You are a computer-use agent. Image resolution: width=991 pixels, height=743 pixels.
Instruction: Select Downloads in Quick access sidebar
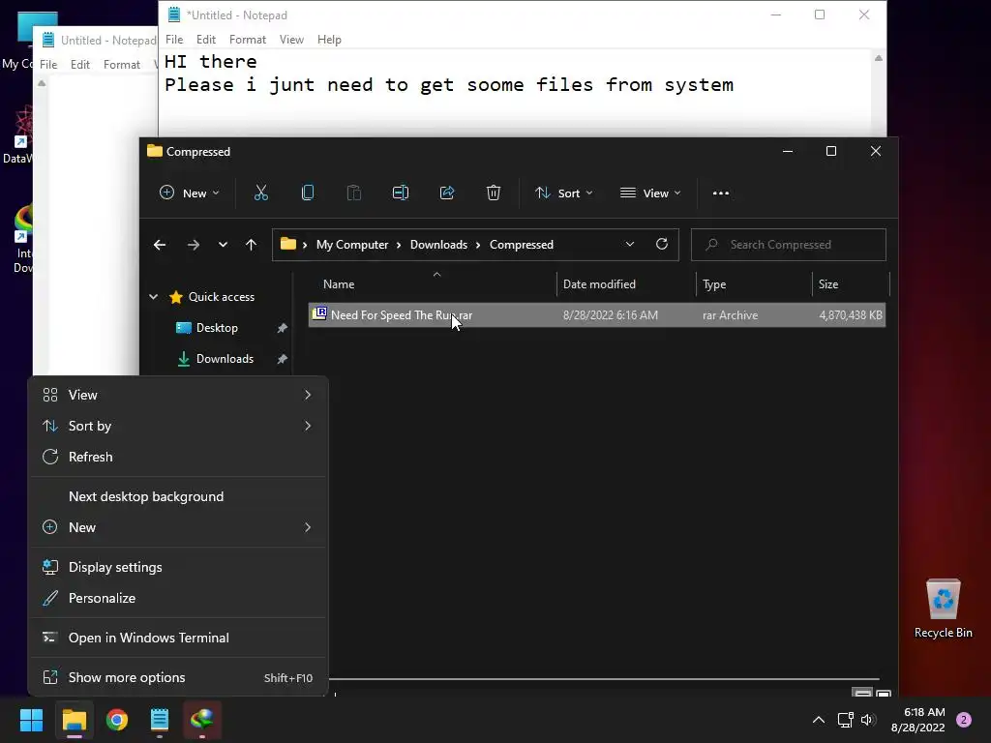tap(225, 359)
